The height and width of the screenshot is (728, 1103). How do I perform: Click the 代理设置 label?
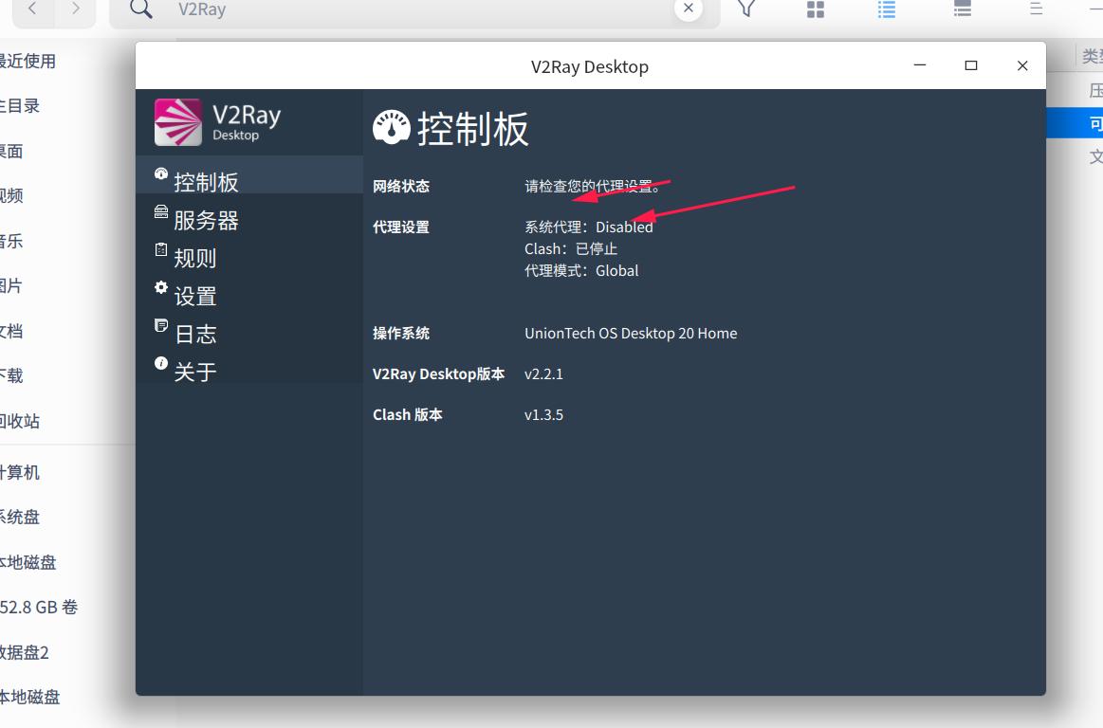[401, 227]
